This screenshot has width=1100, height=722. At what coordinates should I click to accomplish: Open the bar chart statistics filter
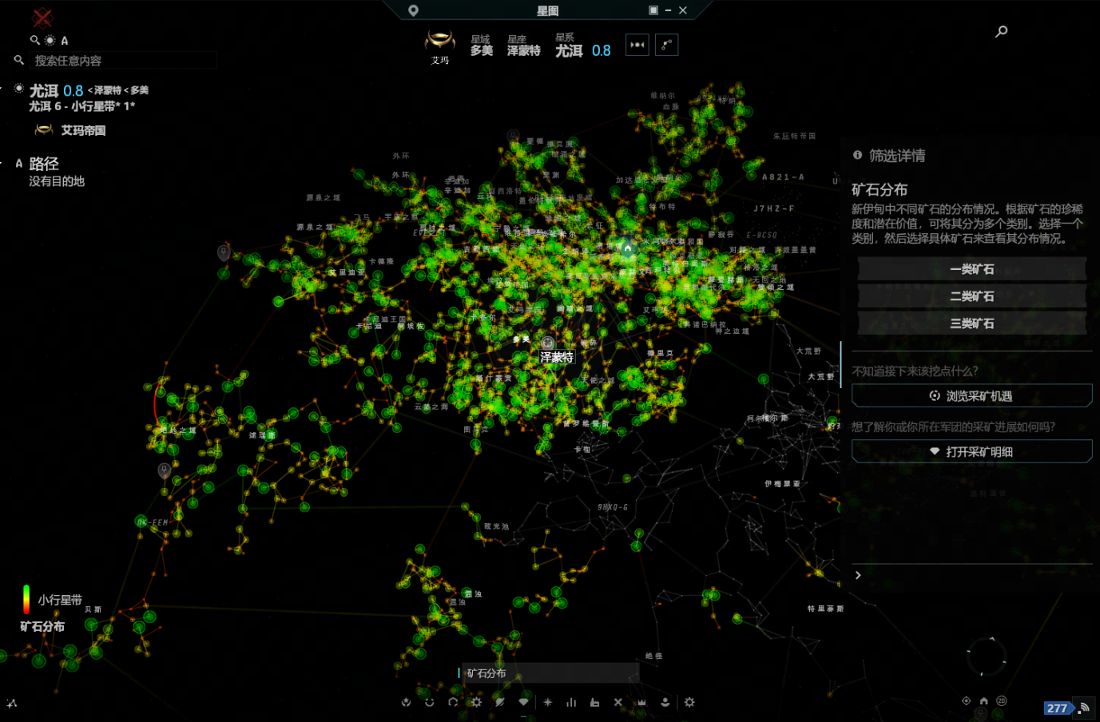[x=571, y=702]
